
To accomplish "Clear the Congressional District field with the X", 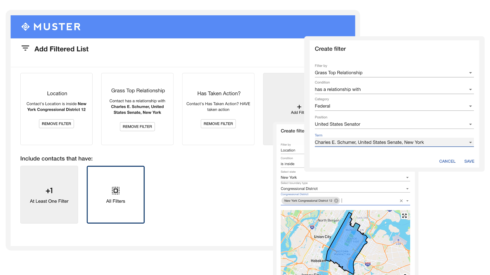I will click(x=401, y=201).
